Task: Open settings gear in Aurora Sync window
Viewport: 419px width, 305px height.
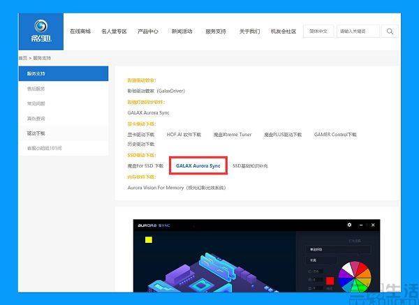Action: coord(350,225)
